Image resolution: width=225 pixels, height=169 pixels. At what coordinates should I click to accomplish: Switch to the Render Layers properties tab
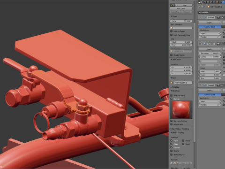point(208,2)
